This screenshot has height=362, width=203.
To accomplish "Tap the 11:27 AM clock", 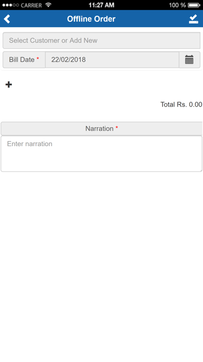I will click(x=102, y=5).
